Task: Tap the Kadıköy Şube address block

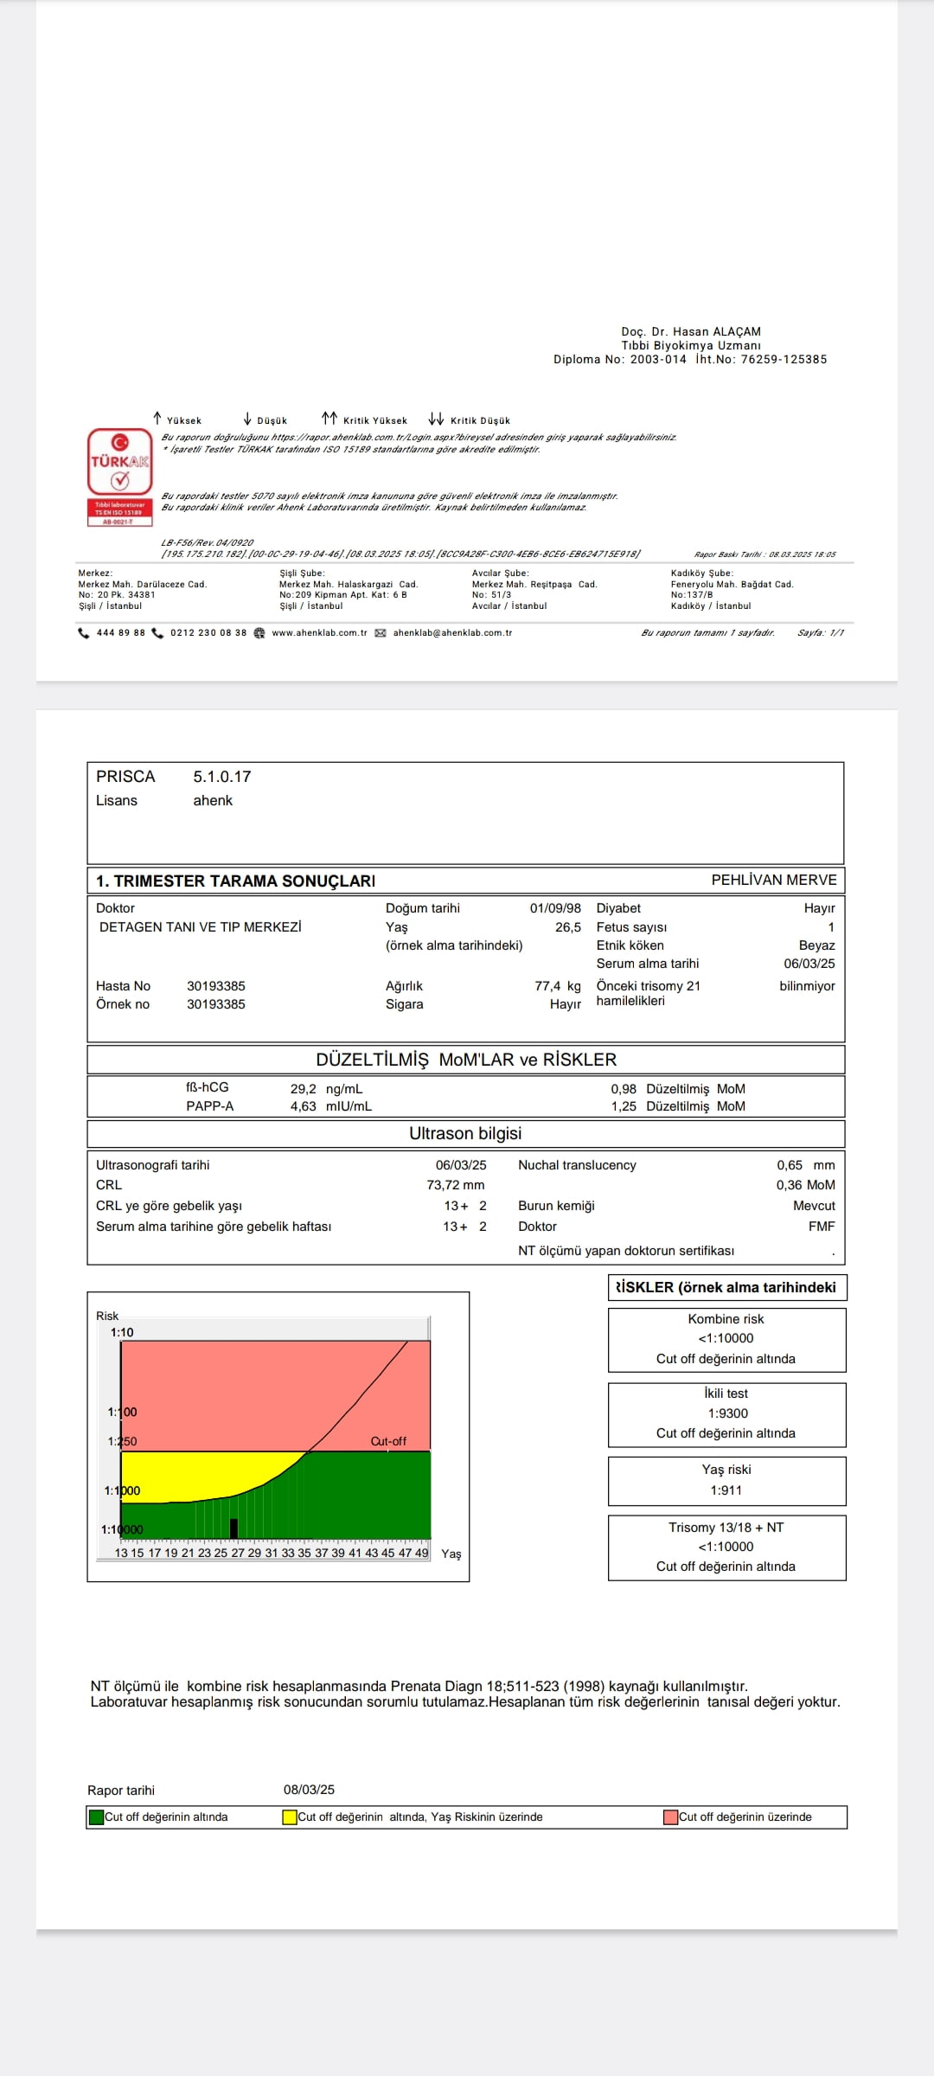Action: [x=732, y=589]
